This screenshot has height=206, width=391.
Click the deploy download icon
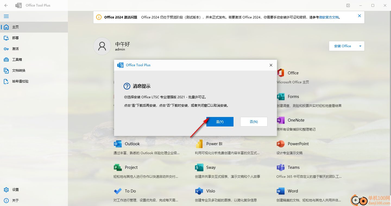6,38
